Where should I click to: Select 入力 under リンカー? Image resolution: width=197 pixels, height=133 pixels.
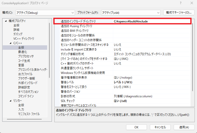21,109
